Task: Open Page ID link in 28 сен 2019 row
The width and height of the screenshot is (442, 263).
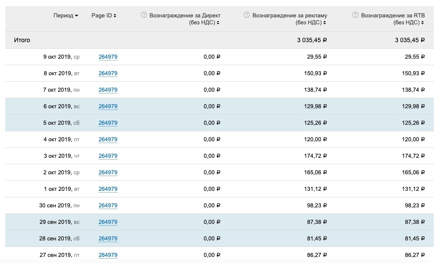Action: click(x=108, y=239)
